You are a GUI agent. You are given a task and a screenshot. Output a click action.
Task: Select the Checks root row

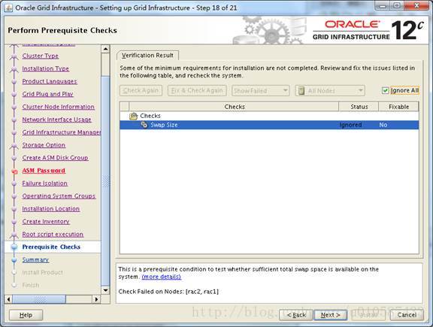pos(269,116)
